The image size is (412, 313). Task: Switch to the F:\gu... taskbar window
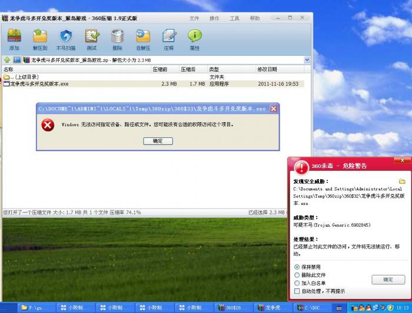36,308
